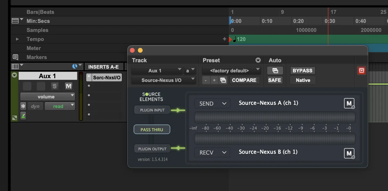Click the SEND level meter bar
This screenshot has height=191, width=388.
275,117
